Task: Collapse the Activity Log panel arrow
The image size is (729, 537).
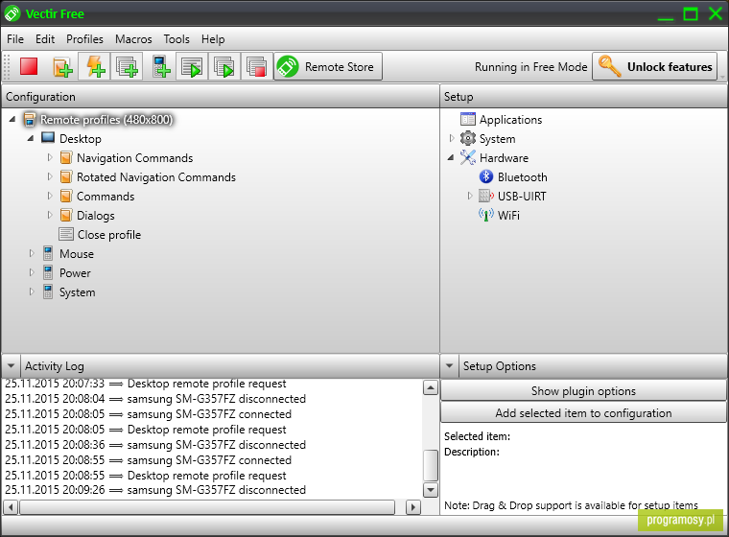Action: tap(12, 366)
